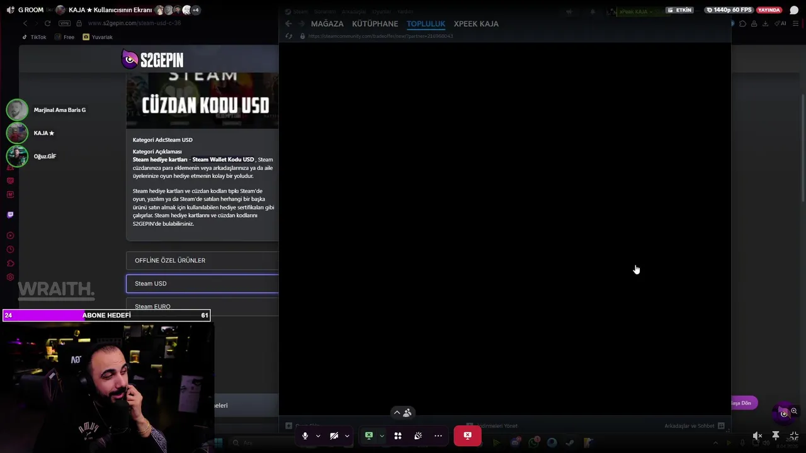Viewport: 806px width, 453px height.
Task: Open XPEEK KAJA profile tab in Steam
Action: (x=476, y=24)
